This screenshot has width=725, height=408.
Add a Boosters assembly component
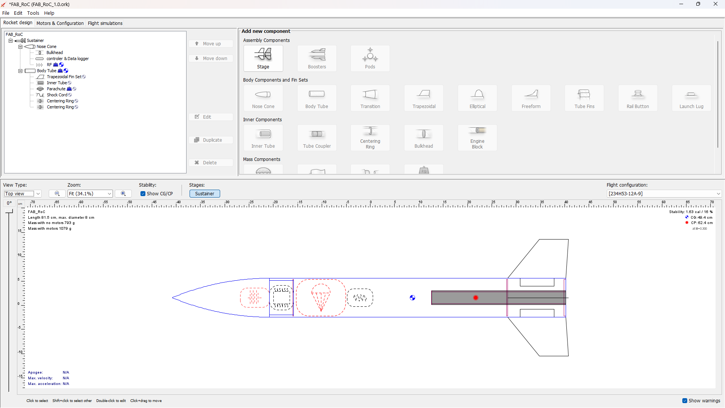317,58
